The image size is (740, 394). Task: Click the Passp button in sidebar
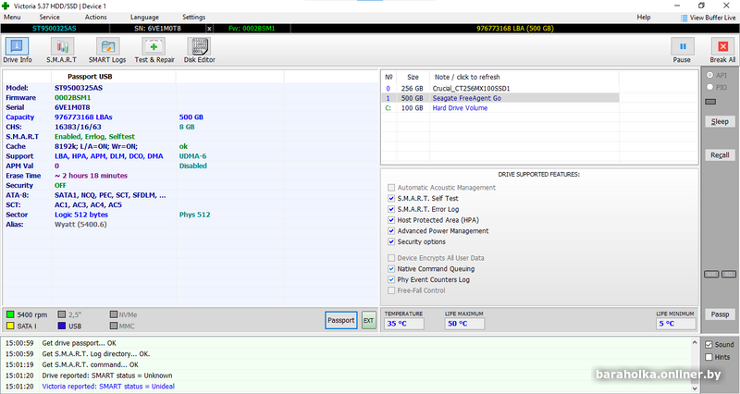721,314
